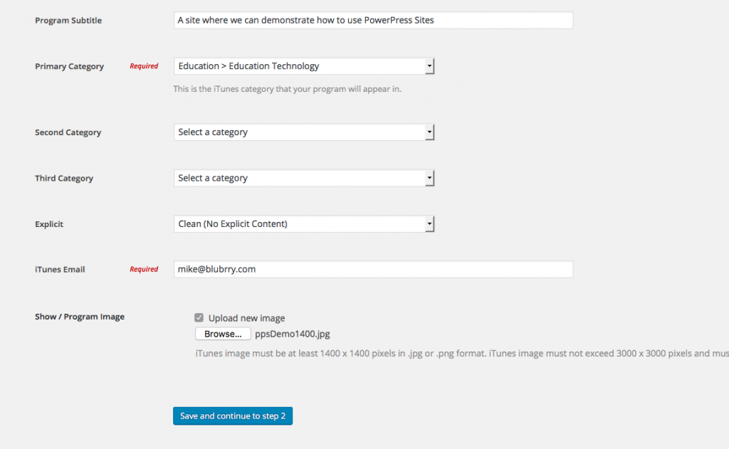Viewport: 729px width, 449px height.
Task: Open the Explicit content dropdown
Action: pyautogui.click(x=304, y=224)
